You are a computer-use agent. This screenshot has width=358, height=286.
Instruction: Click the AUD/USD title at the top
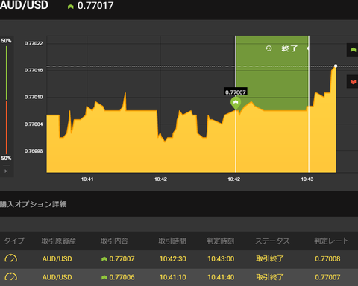click(x=24, y=5)
